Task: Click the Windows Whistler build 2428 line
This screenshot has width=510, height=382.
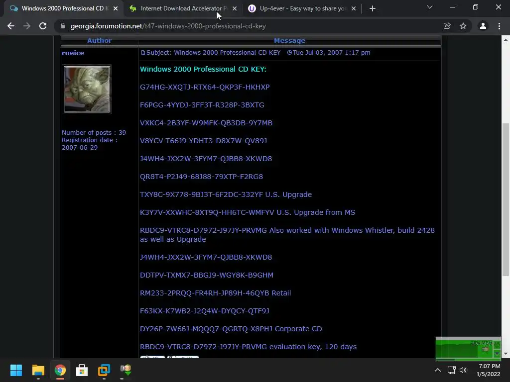Action: click(287, 235)
